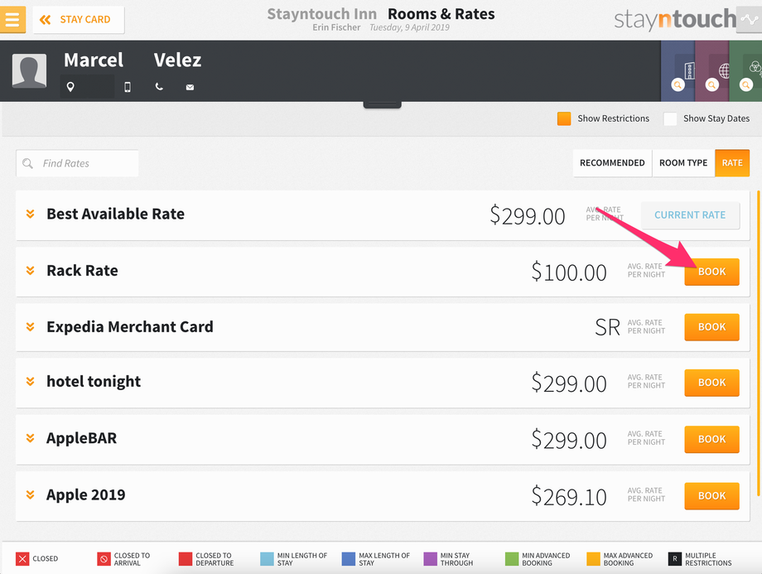762x574 pixels.
Task: Click the Closed to Departure red swatch
Action: [186, 559]
